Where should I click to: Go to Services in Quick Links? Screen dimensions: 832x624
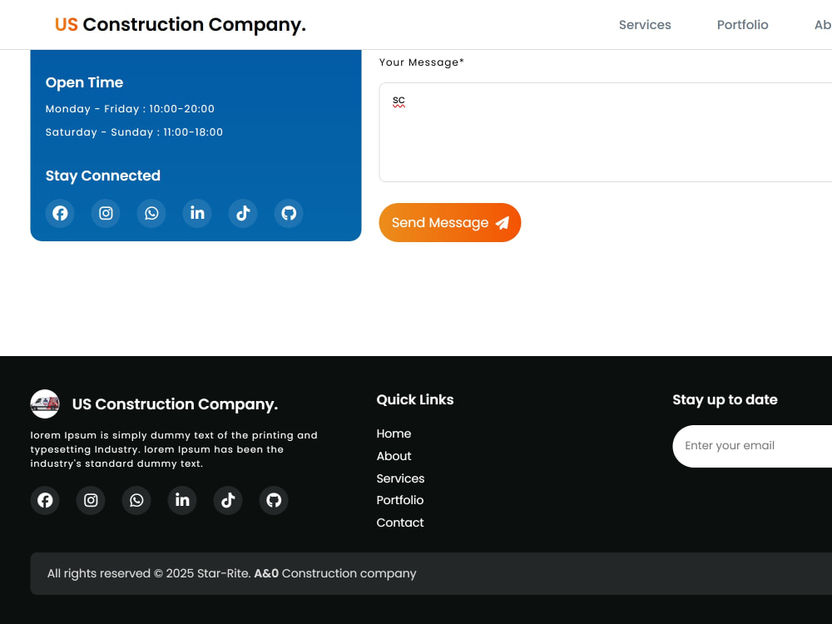(401, 478)
